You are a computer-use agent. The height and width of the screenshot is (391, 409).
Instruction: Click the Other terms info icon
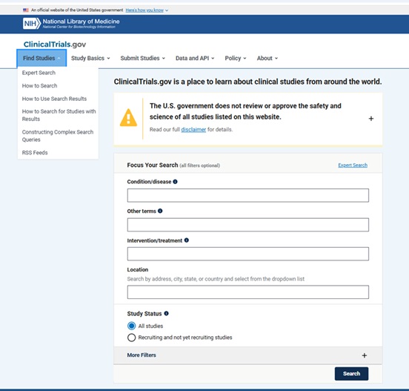(160, 211)
